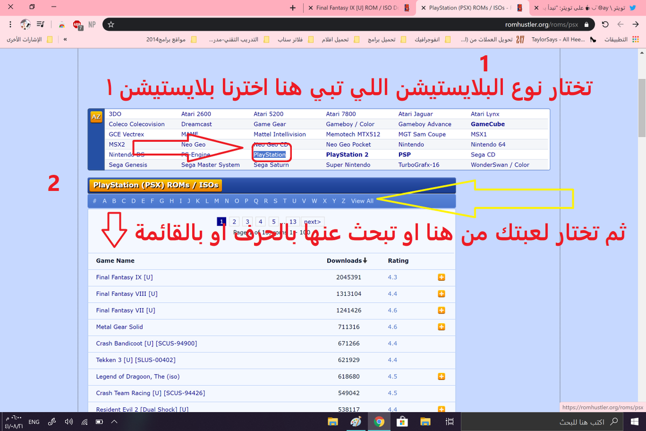Image resolution: width=646 pixels, height=431 pixels.
Task: Click View All in the letter bar
Action: (x=362, y=201)
